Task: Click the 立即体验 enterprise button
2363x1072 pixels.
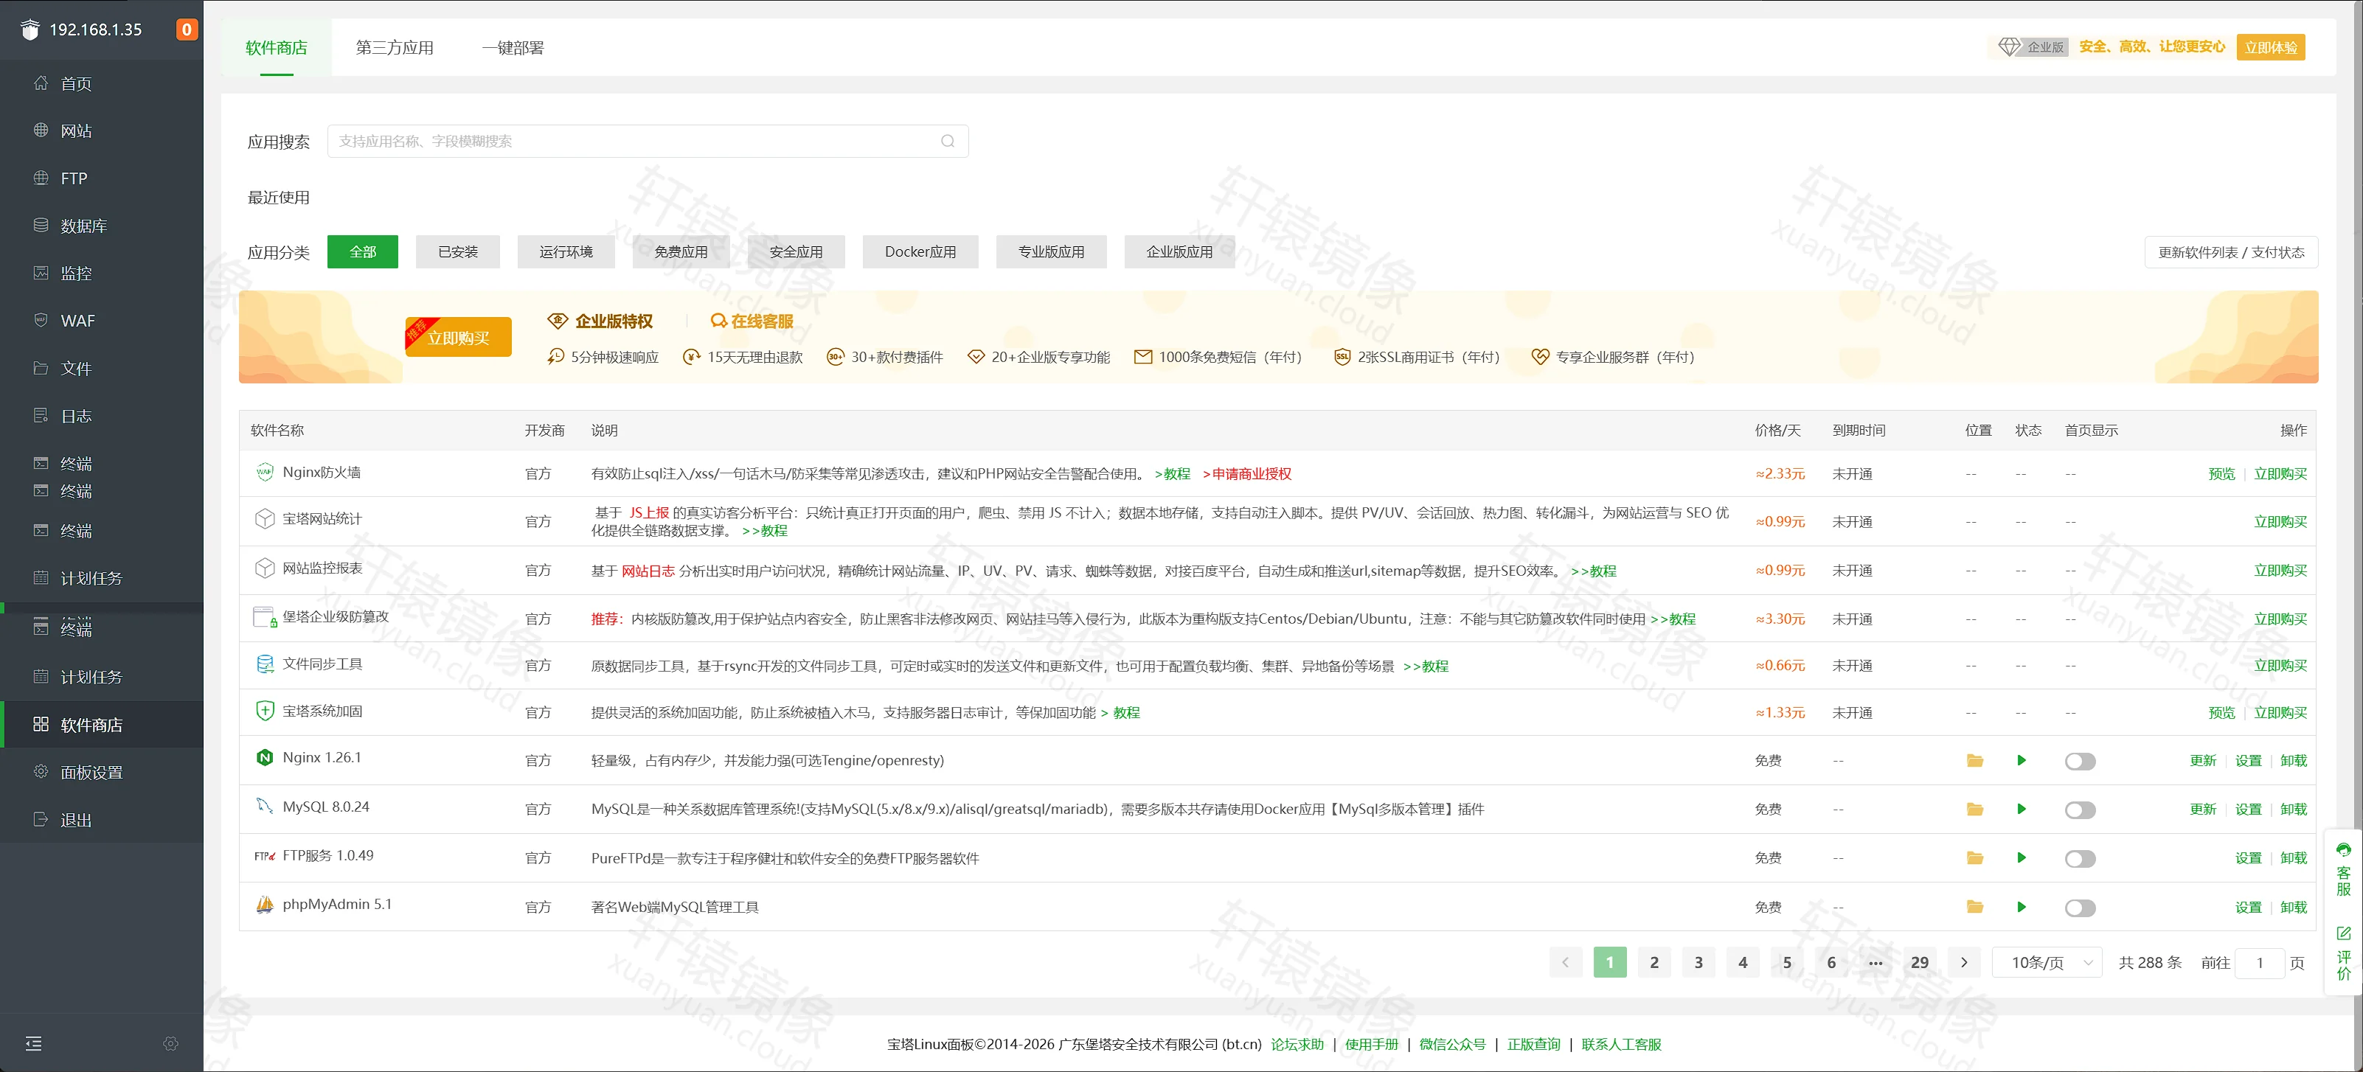Action: 2270,46
